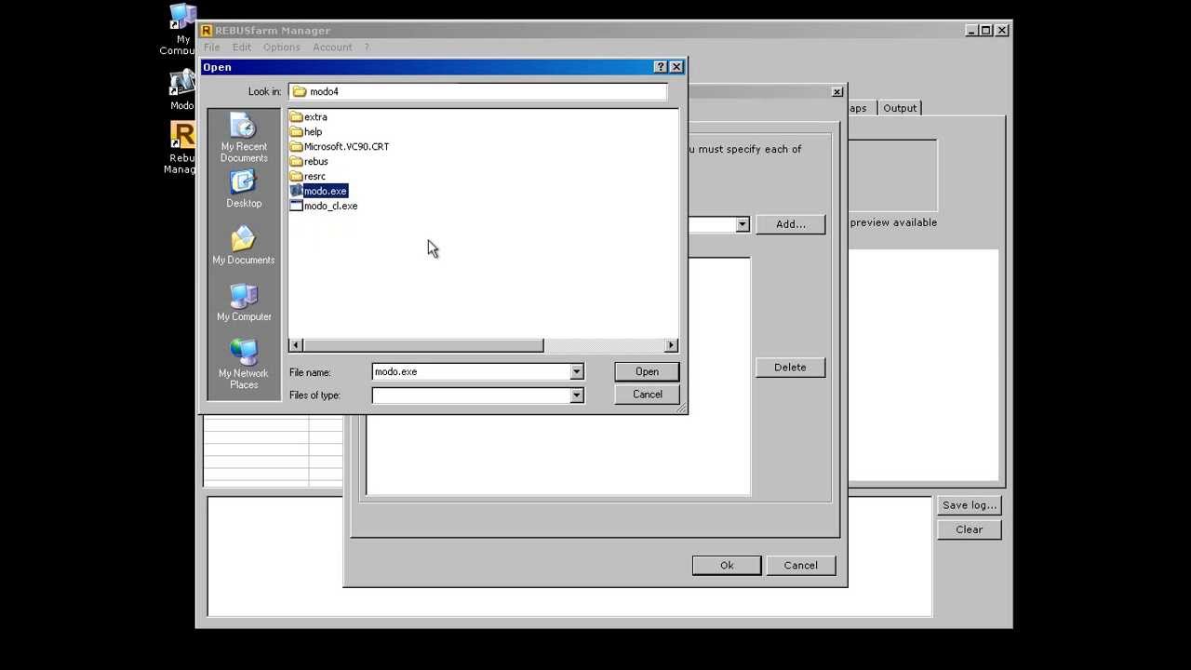Click the REBUSfarm Manager title bar icon
This screenshot has width=1191, height=670.
tap(207, 31)
